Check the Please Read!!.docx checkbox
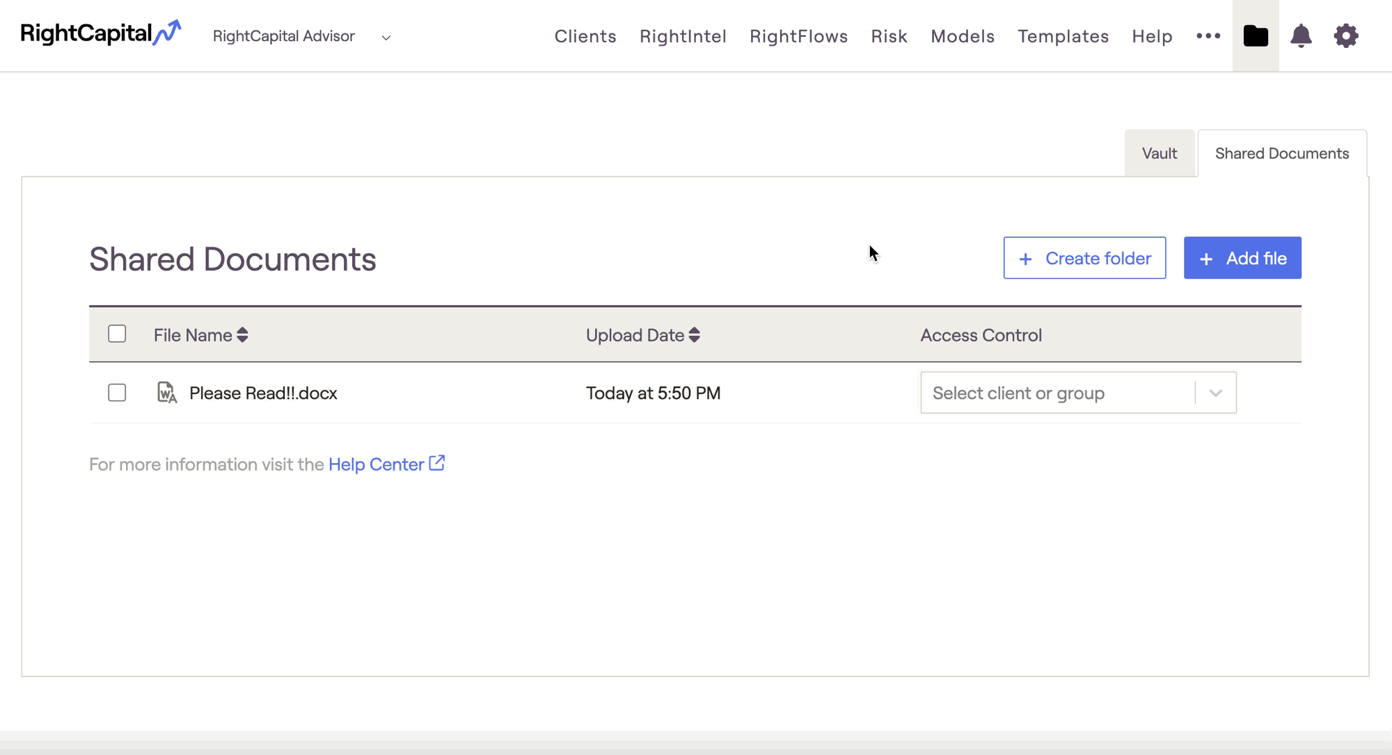1392x755 pixels. [117, 393]
